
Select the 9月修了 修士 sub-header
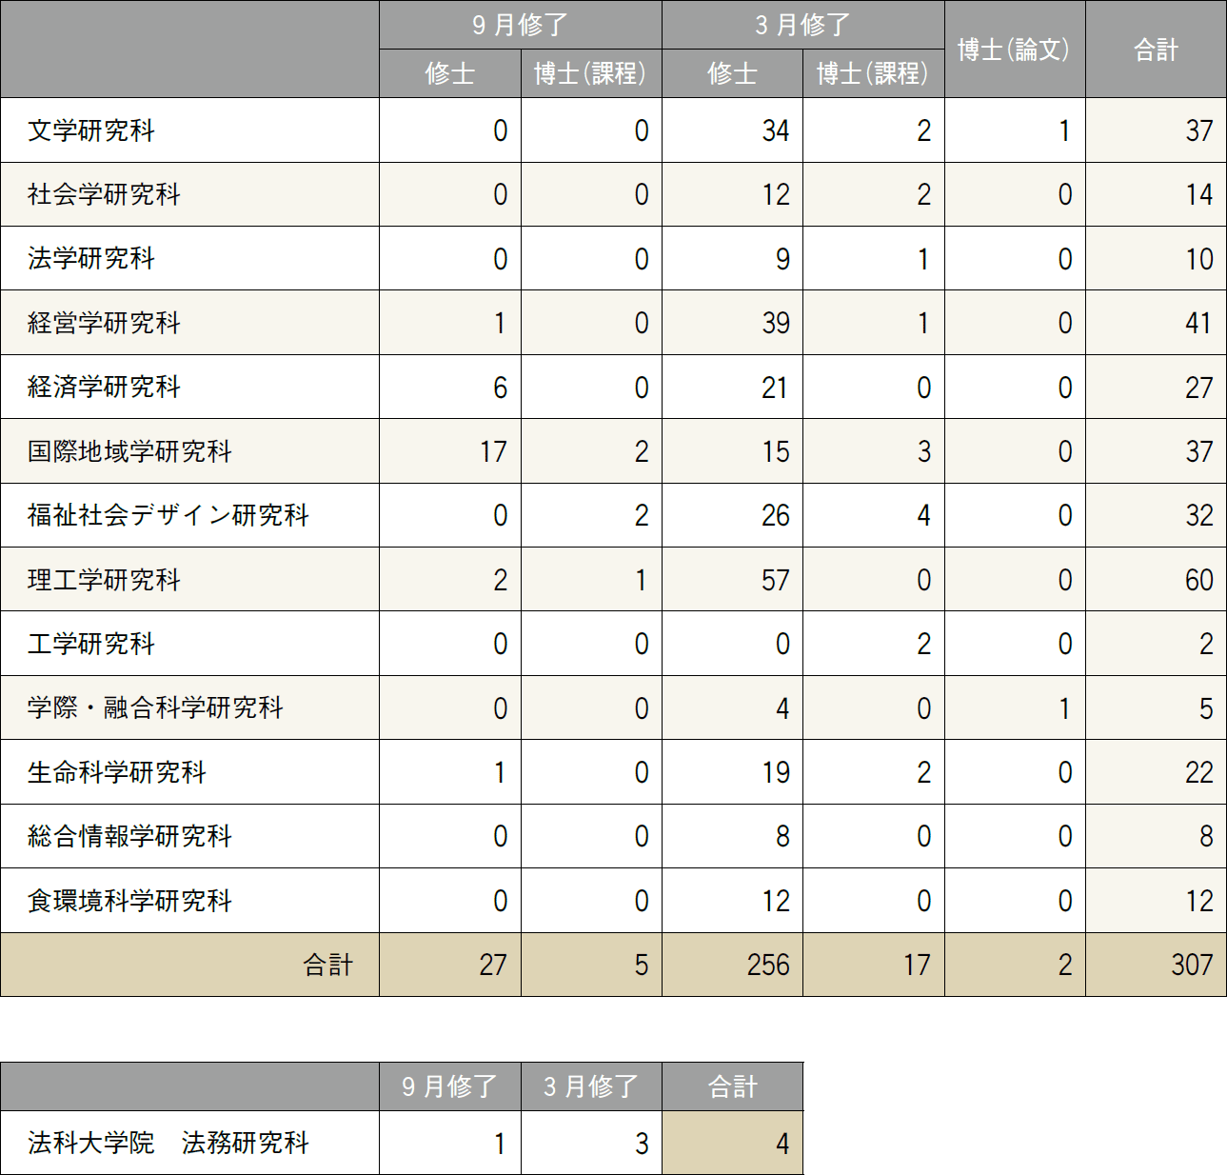(450, 73)
